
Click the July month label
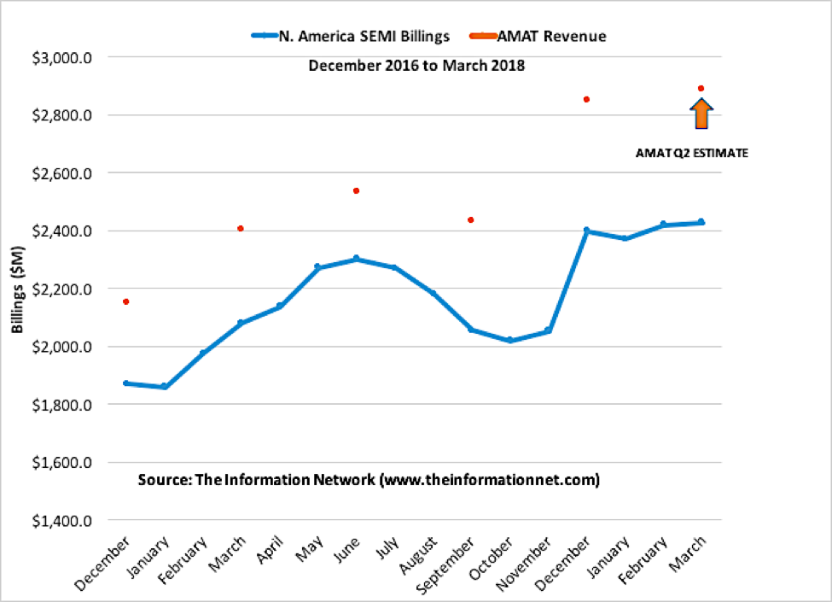[x=387, y=547]
